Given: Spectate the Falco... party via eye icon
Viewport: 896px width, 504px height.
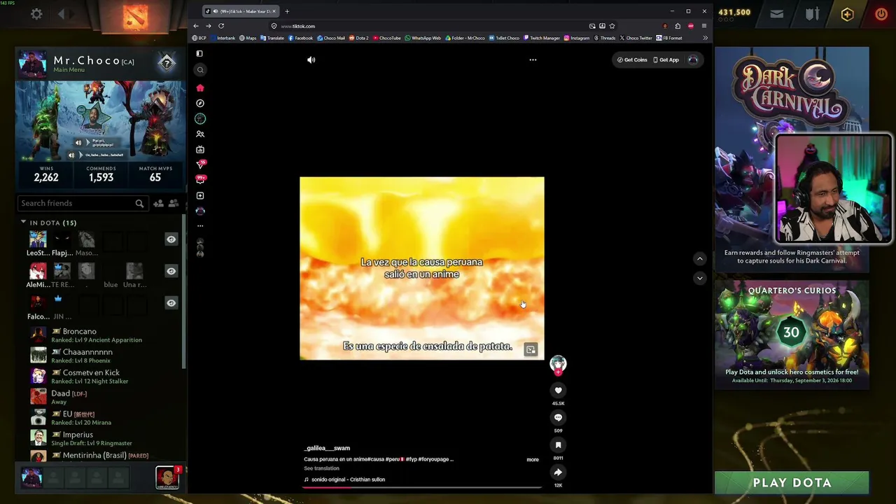Looking at the screenshot, I should [171, 302].
